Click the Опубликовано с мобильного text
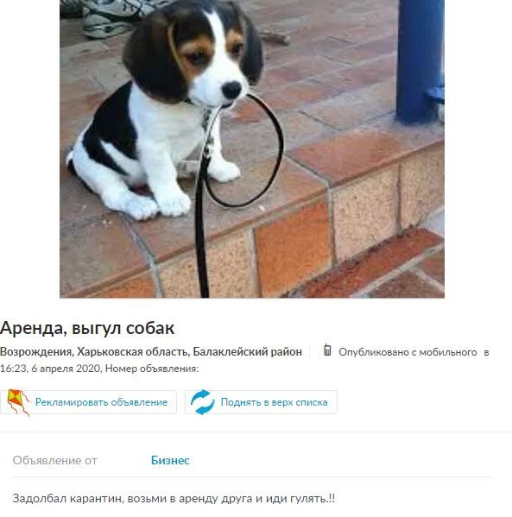 pyautogui.click(x=408, y=352)
